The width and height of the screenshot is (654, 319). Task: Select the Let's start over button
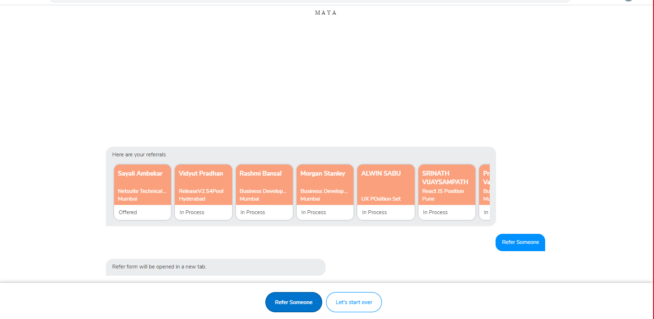(x=354, y=302)
